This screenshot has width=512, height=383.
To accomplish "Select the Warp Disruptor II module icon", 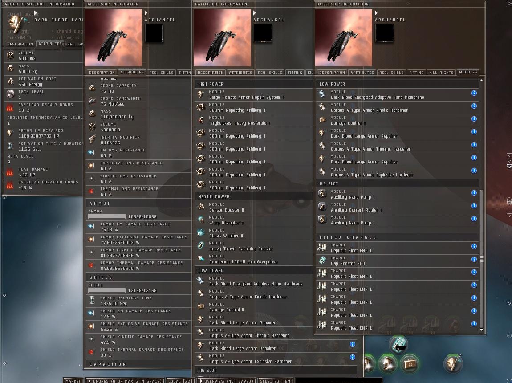I will (x=201, y=220).
